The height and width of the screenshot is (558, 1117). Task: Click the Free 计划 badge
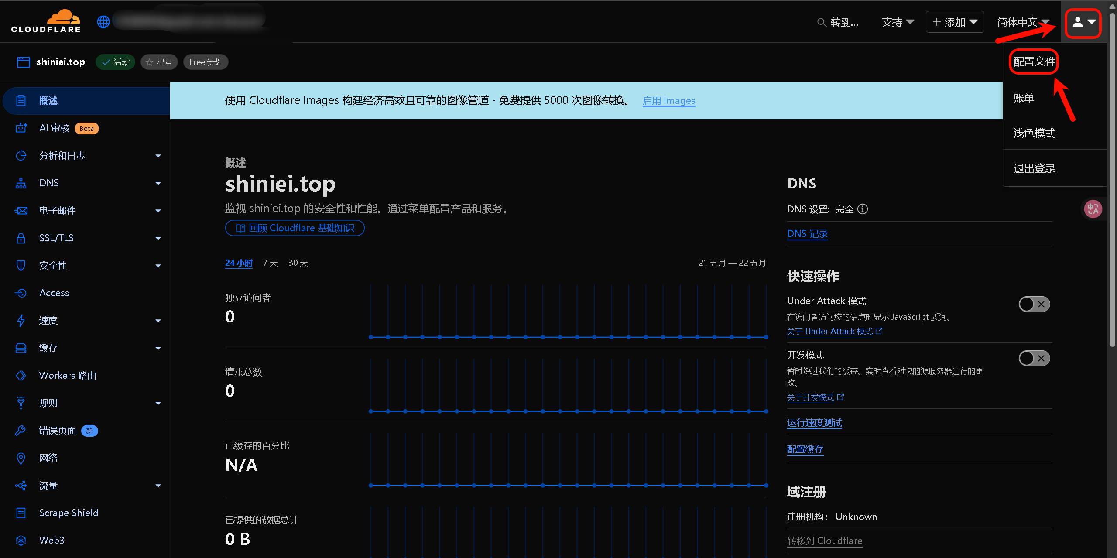click(x=206, y=62)
